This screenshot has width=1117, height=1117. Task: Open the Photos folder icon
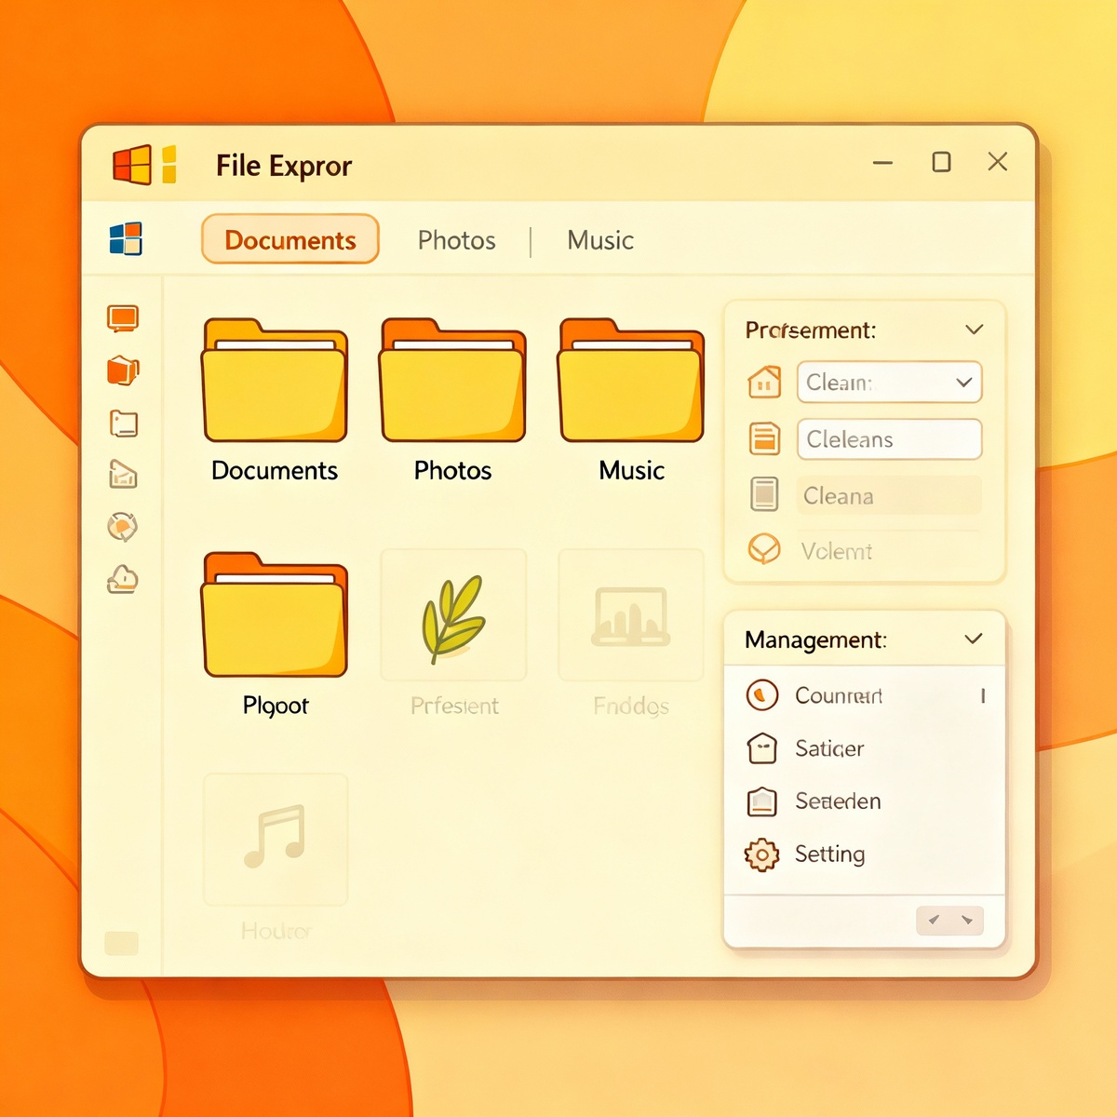(x=453, y=381)
